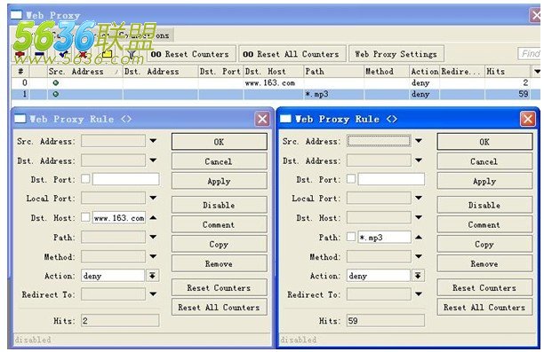Click Dst. Host field containing www.163.com
This screenshot has width=544, height=352.
[x=119, y=218]
